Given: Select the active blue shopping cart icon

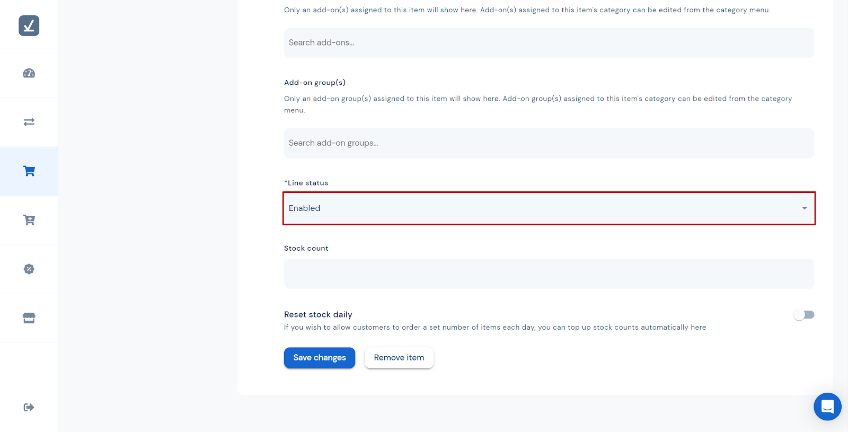Looking at the screenshot, I should (x=29, y=171).
